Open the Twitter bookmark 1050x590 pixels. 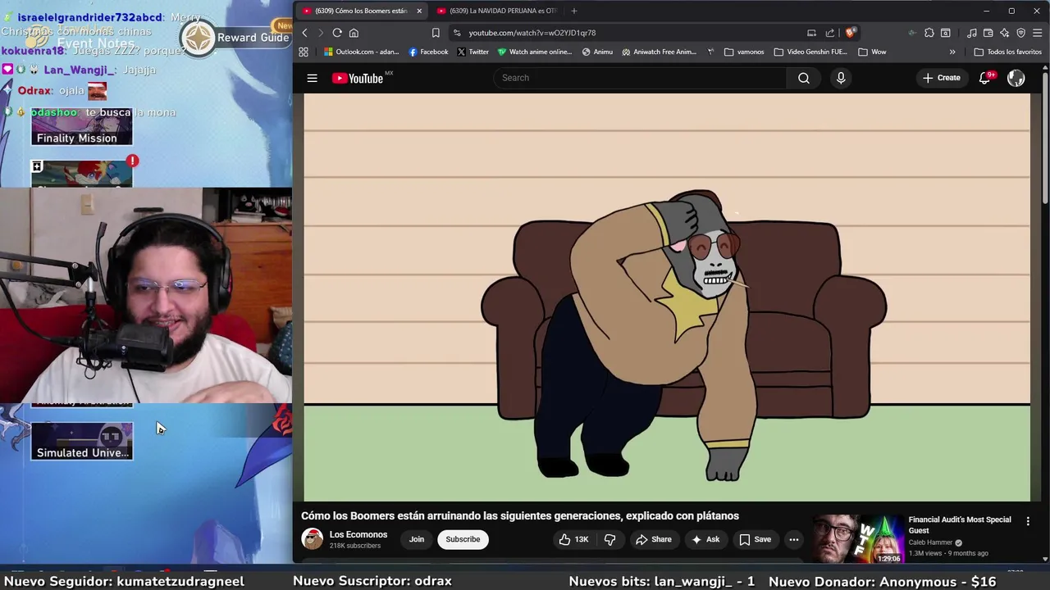point(472,52)
